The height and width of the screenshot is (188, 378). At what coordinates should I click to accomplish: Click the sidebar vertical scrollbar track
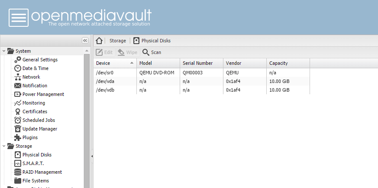click(87, 120)
